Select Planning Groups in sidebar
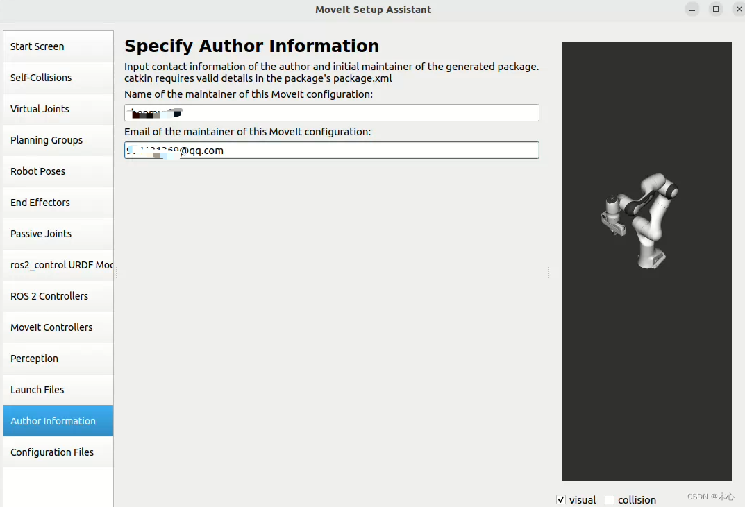The image size is (745, 507). [58, 140]
